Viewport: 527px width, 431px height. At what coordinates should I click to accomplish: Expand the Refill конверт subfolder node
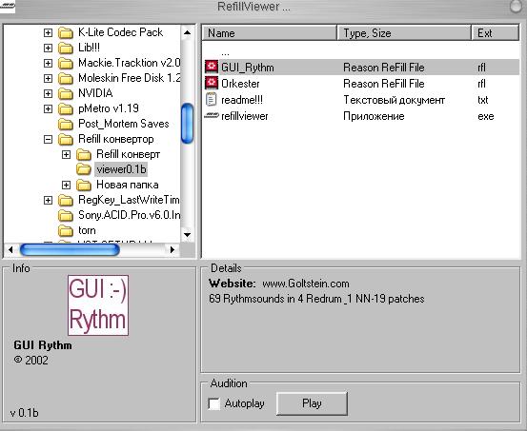66,154
